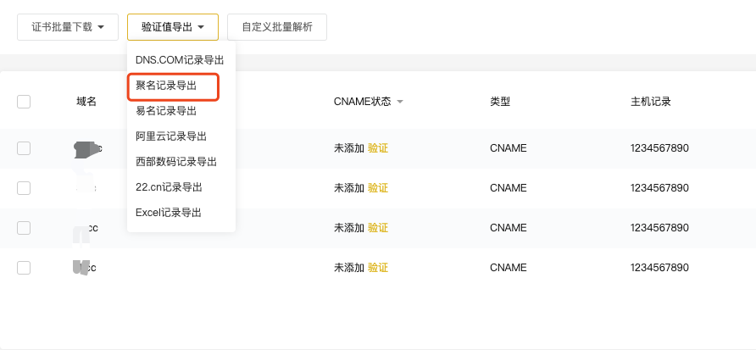Select 西部数码记录导出 entry
Image resolution: width=756 pixels, height=350 pixels.
pos(176,162)
